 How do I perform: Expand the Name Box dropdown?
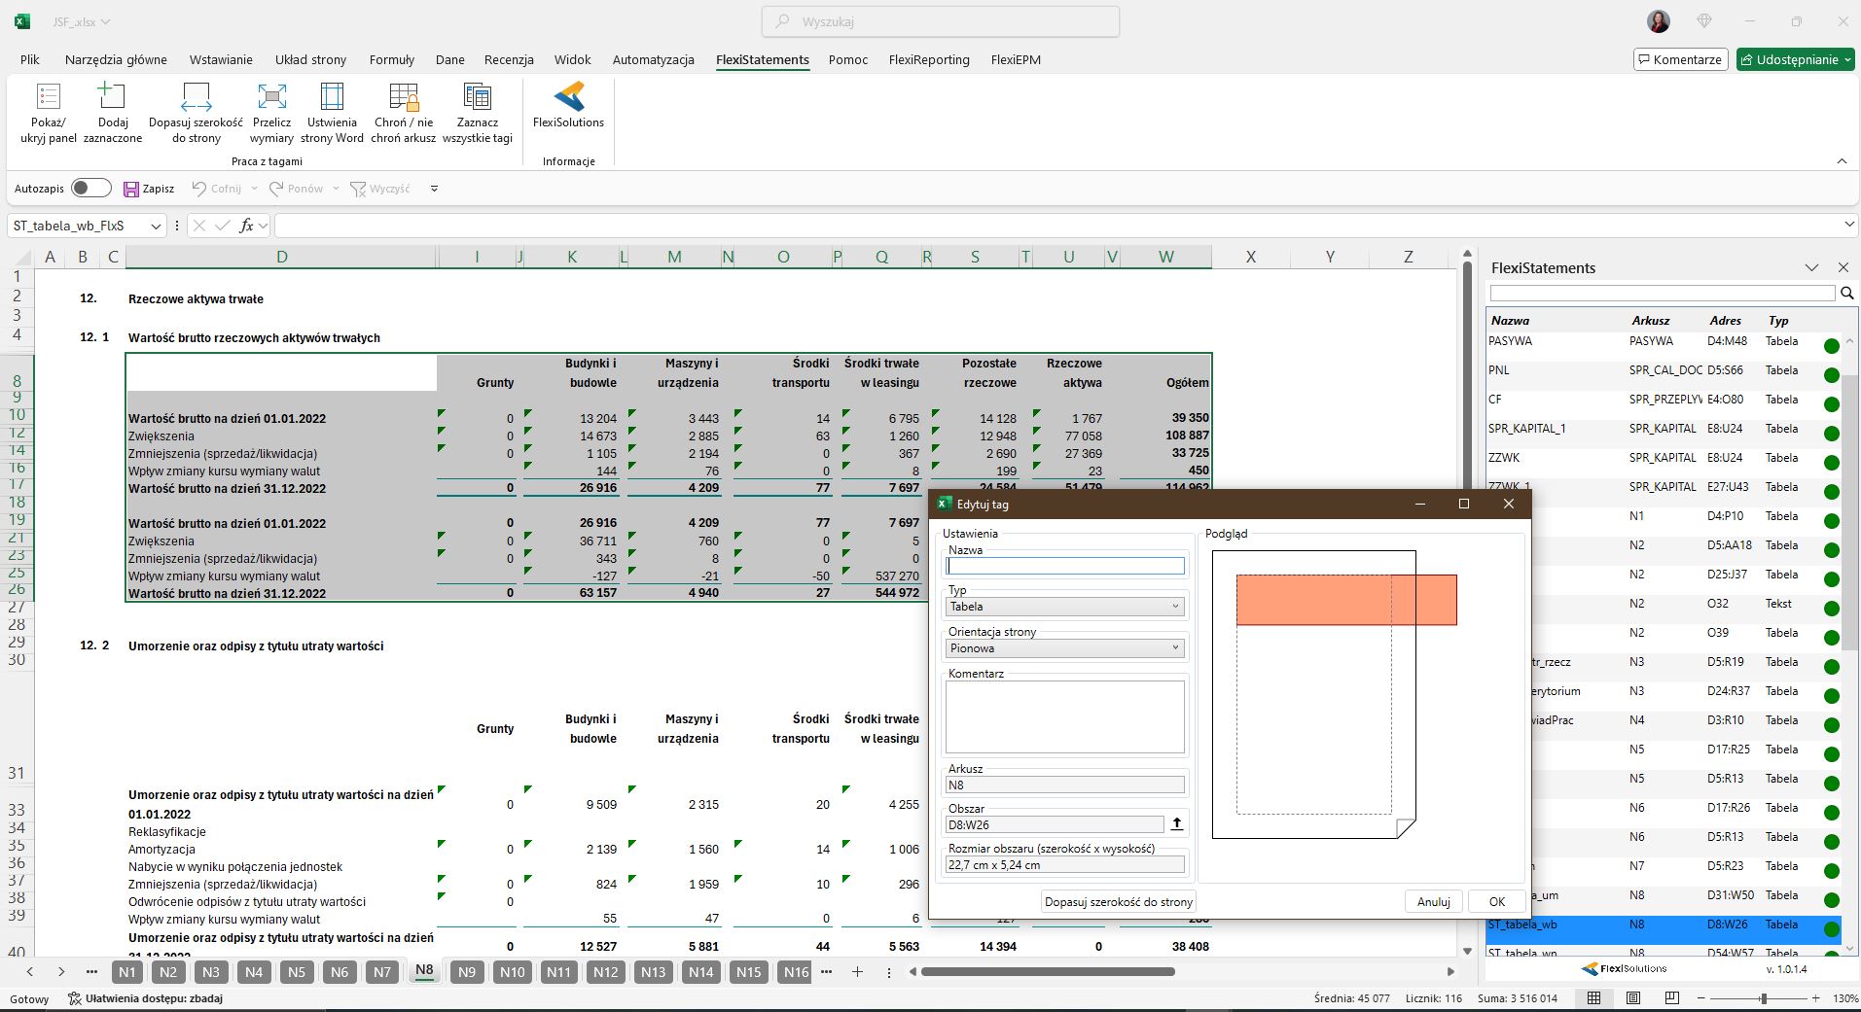tap(156, 226)
